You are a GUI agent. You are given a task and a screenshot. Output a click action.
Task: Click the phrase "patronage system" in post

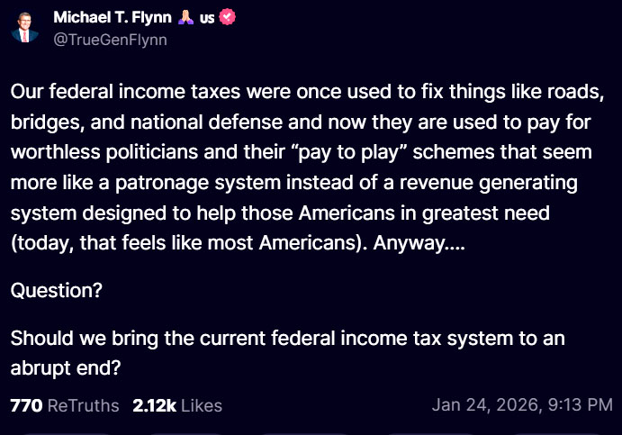[x=198, y=183]
